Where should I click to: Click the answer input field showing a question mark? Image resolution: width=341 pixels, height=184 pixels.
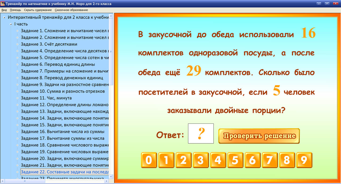201,133
